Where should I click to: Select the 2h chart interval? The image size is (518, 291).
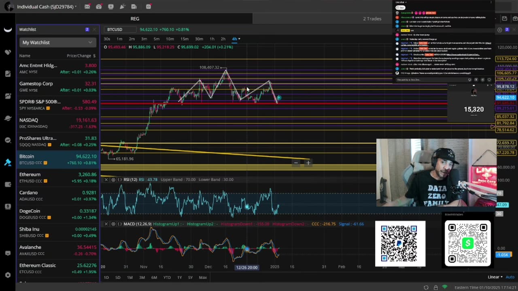(223, 39)
